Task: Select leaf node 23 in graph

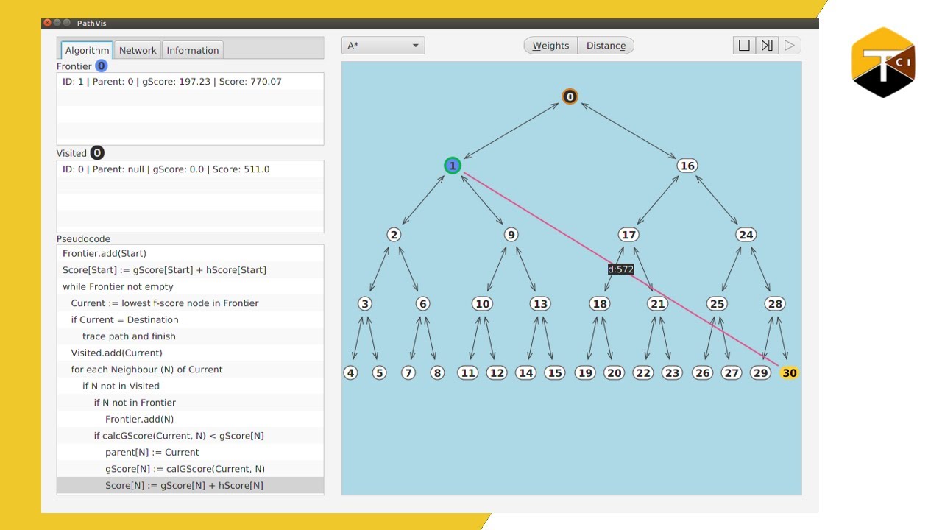Action: [x=672, y=373]
